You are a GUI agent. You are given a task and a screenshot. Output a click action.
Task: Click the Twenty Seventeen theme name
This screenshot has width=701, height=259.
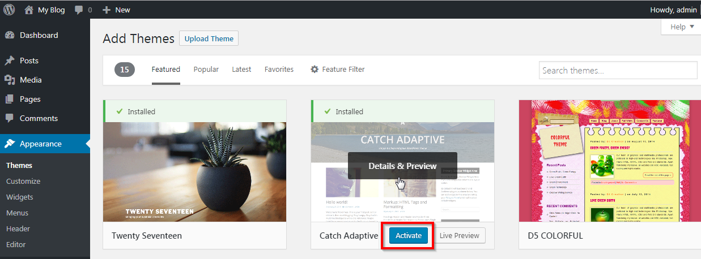(x=147, y=235)
